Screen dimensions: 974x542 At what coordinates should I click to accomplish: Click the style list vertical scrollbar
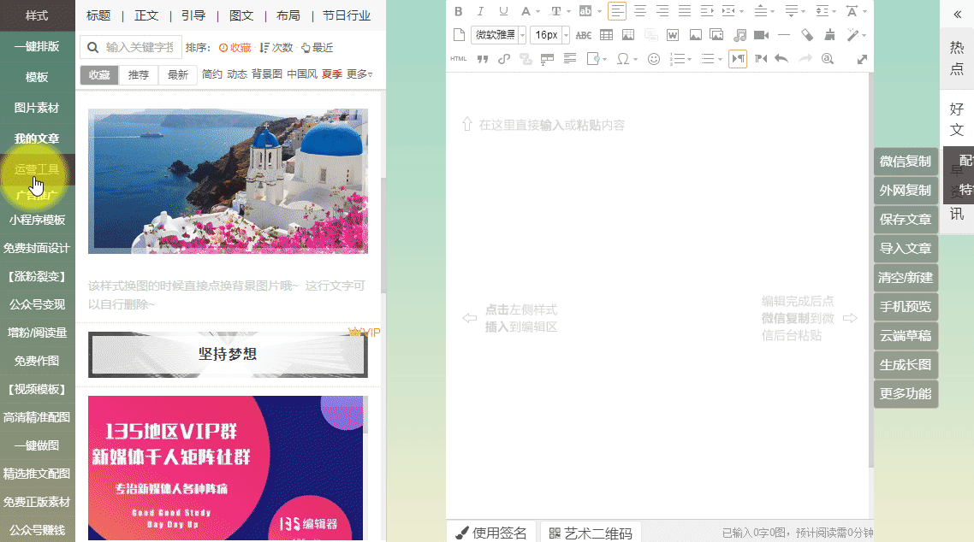[x=383, y=236]
